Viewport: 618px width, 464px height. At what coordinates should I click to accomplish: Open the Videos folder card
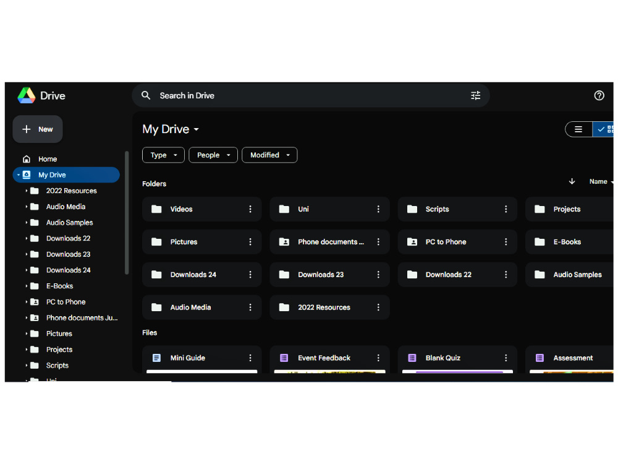(202, 209)
